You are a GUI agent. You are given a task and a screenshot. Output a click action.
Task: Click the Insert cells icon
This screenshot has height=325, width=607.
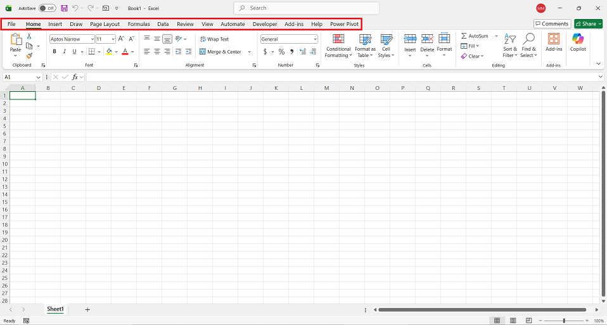(410, 39)
